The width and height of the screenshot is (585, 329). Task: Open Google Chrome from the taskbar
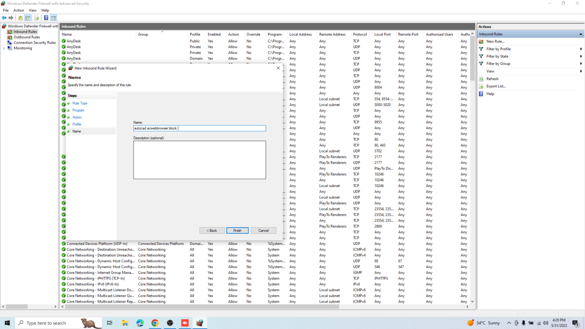pyautogui.click(x=155, y=323)
